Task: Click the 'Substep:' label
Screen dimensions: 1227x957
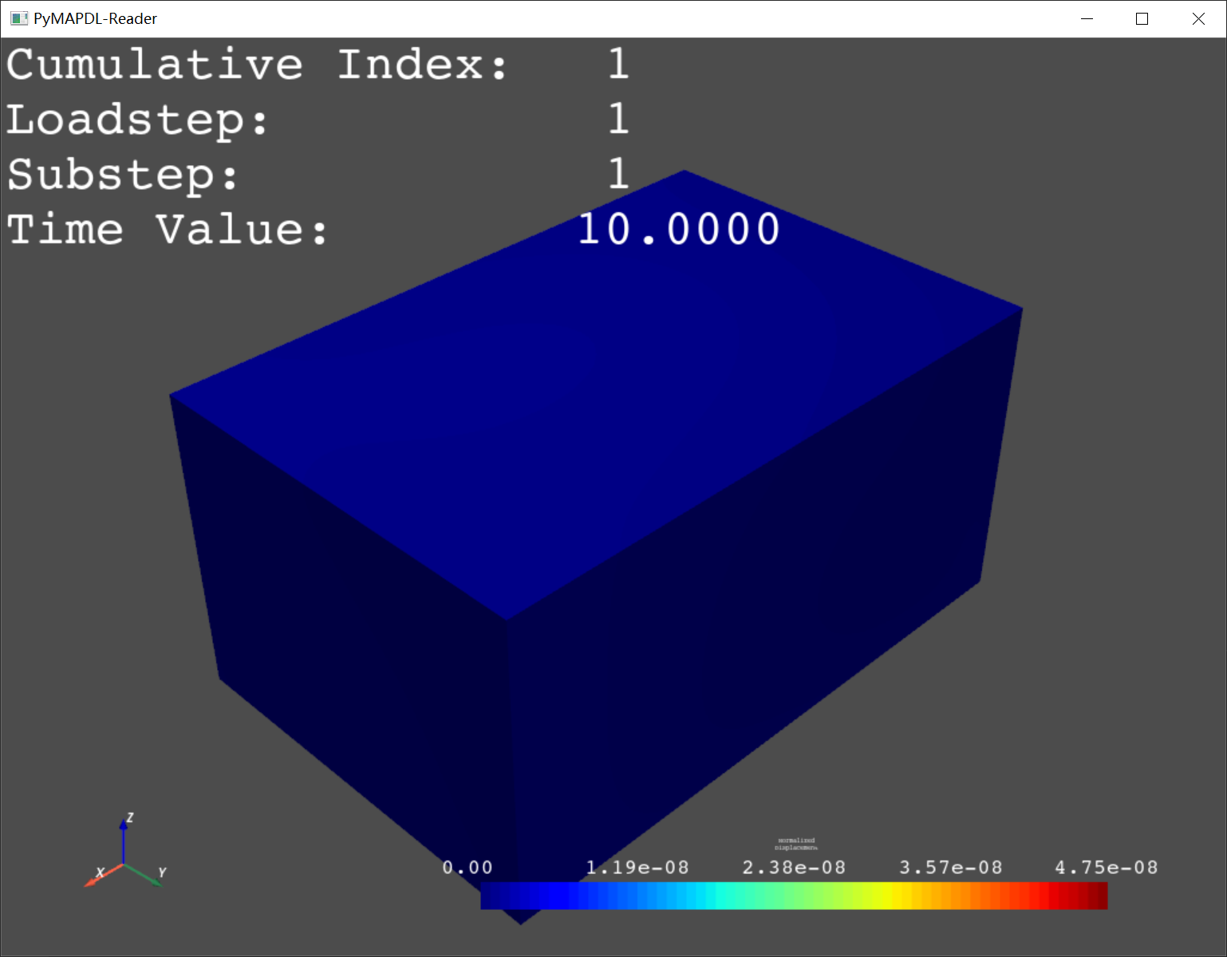Action: 123,175
